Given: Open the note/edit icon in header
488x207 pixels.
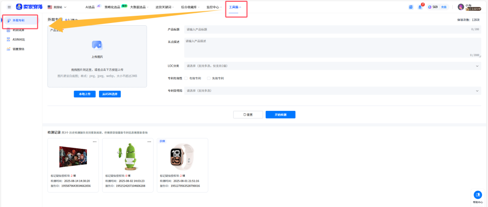Looking at the screenshot, I should pyautogui.click(x=411, y=7).
